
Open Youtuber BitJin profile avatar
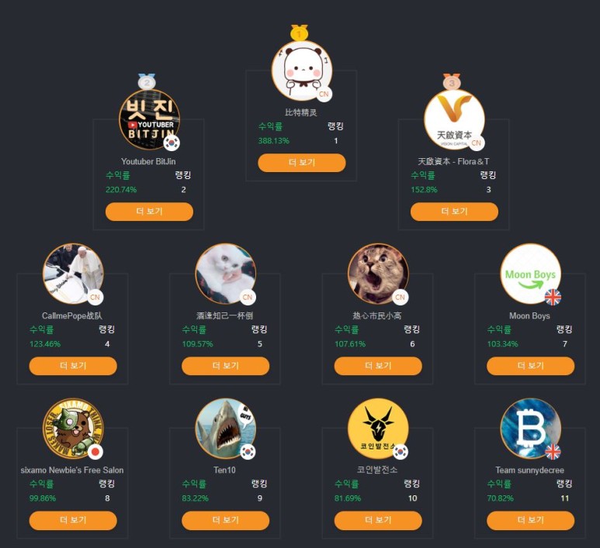pos(149,119)
